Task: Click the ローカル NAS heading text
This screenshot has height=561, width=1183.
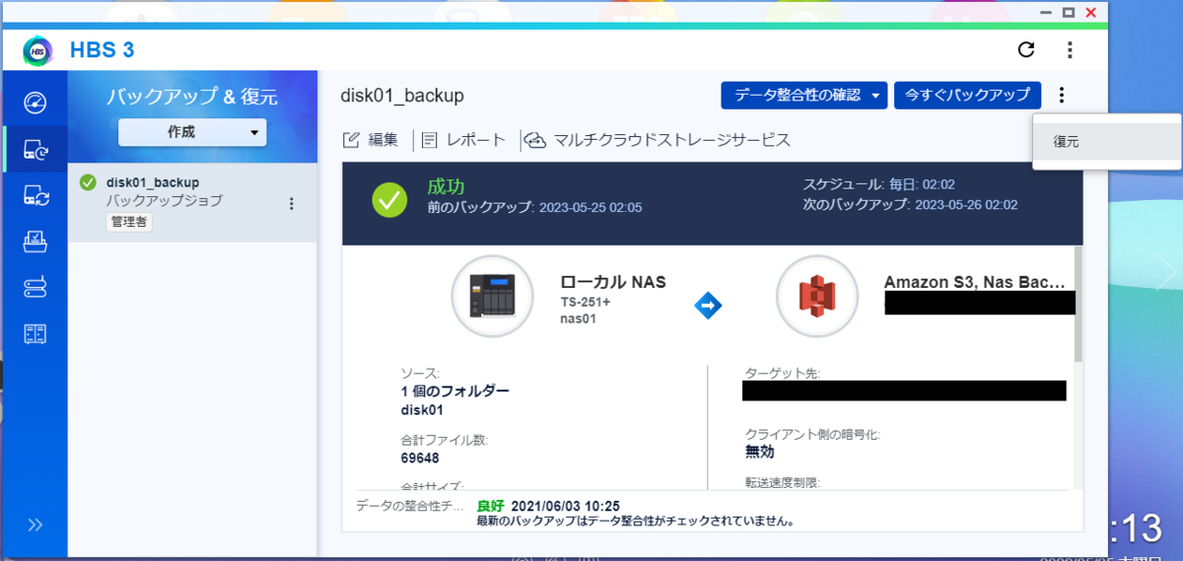Action: point(612,282)
